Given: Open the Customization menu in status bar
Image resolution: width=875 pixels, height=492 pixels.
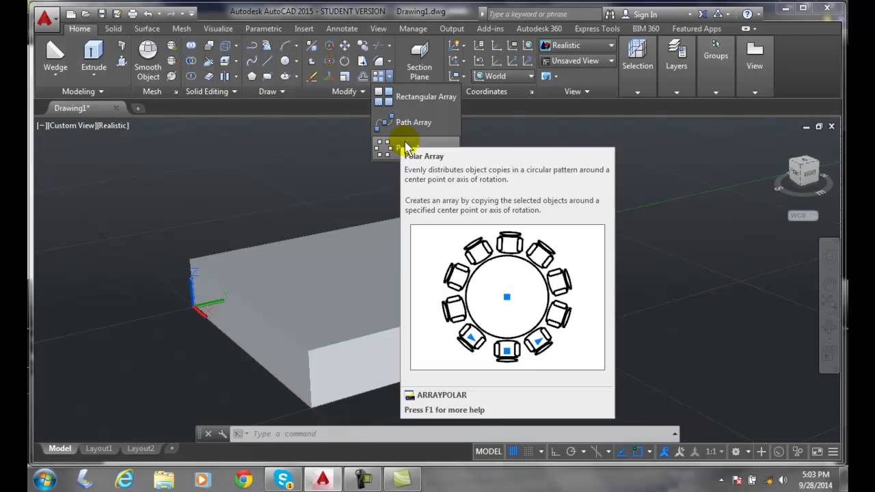Looking at the screenshot, I should pyautogui.click(x=833, y=452).
